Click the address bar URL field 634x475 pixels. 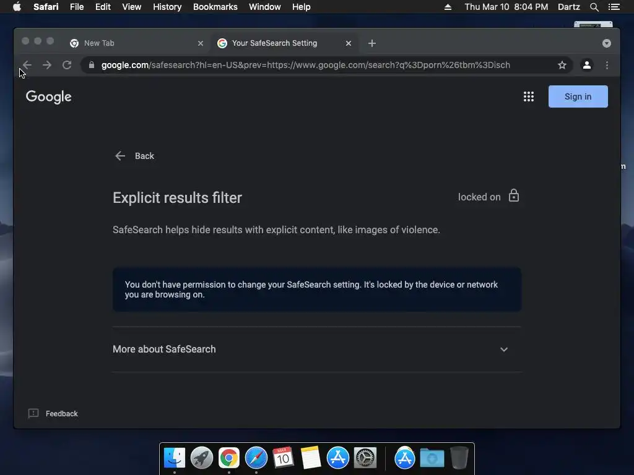[326, 65]
